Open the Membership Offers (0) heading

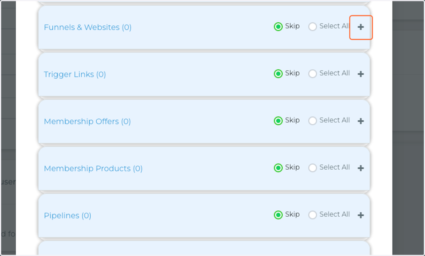[x=87, y=121]
